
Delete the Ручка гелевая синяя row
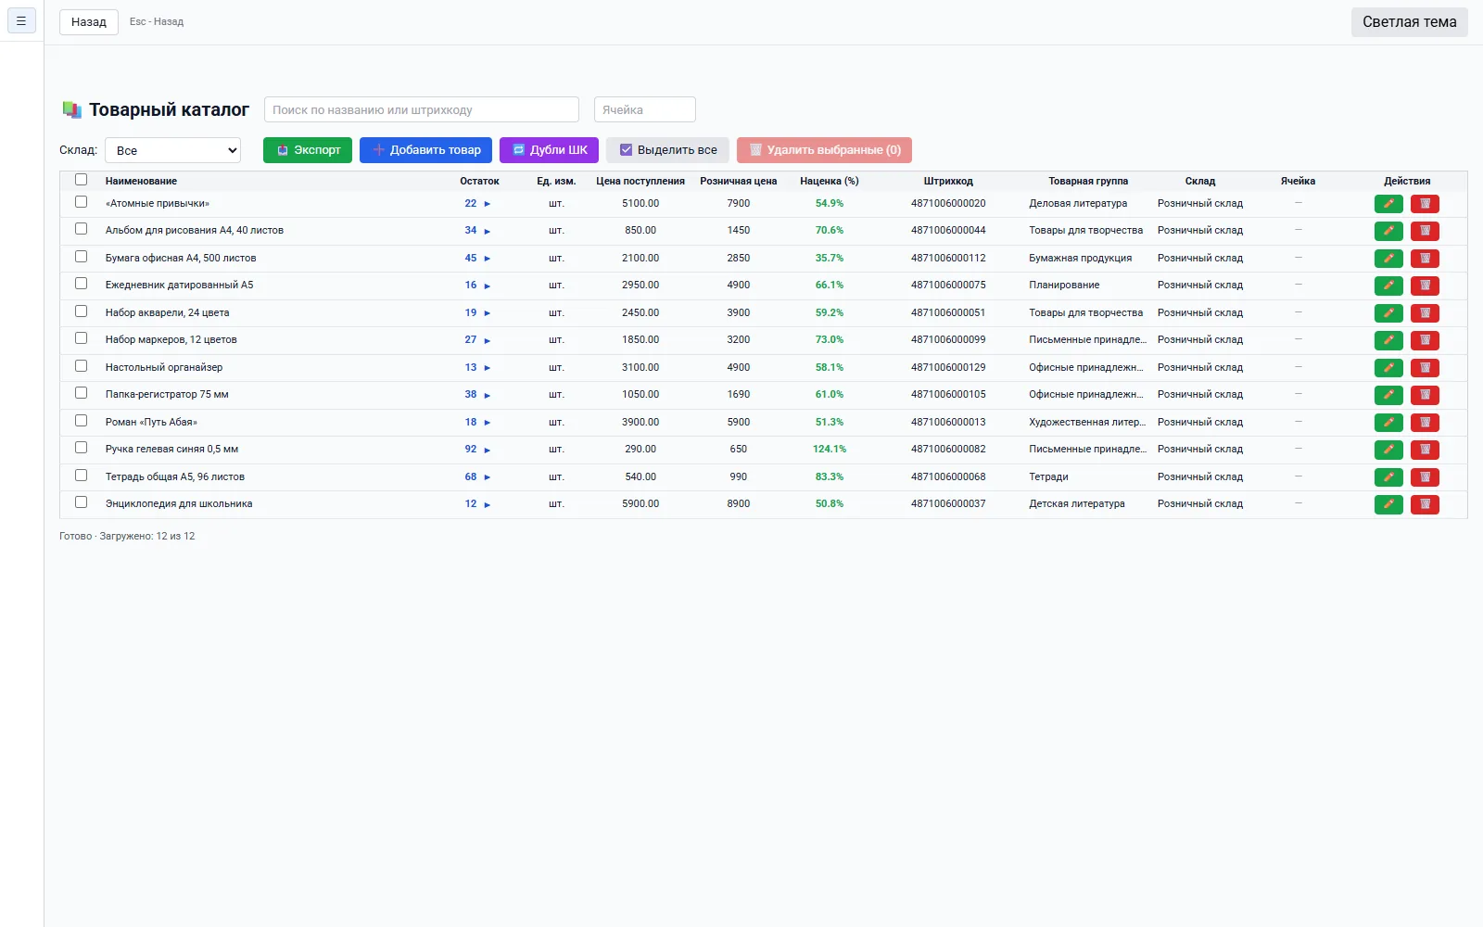tap(1425, 450)
